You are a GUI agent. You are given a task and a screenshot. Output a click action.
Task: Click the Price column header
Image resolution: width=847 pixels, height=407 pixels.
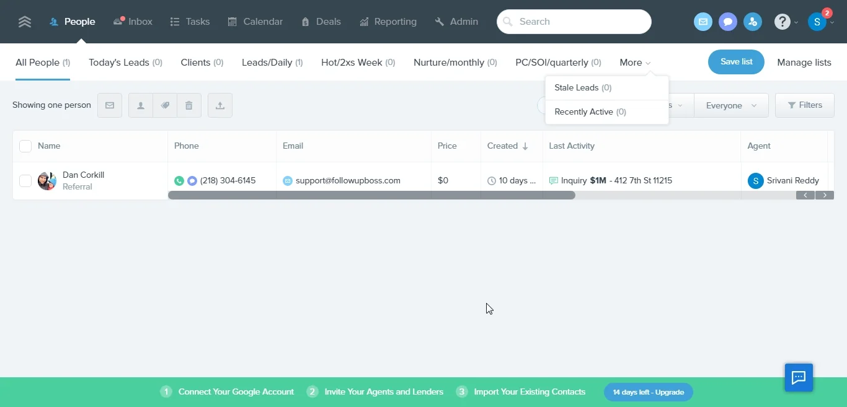(447, 146)
